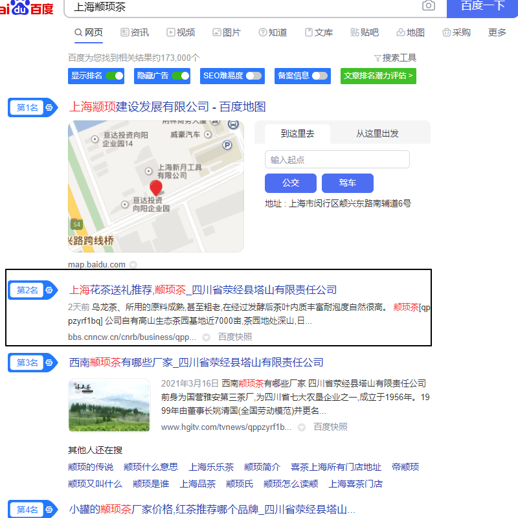Click the 驾车 route button
Viewport: 518px width, 518px height.
[348, 183]
